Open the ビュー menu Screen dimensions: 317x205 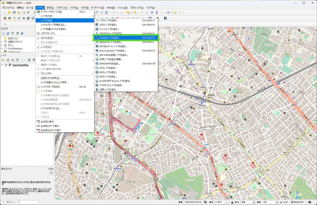pyautogui.click(x=30, y=8)
